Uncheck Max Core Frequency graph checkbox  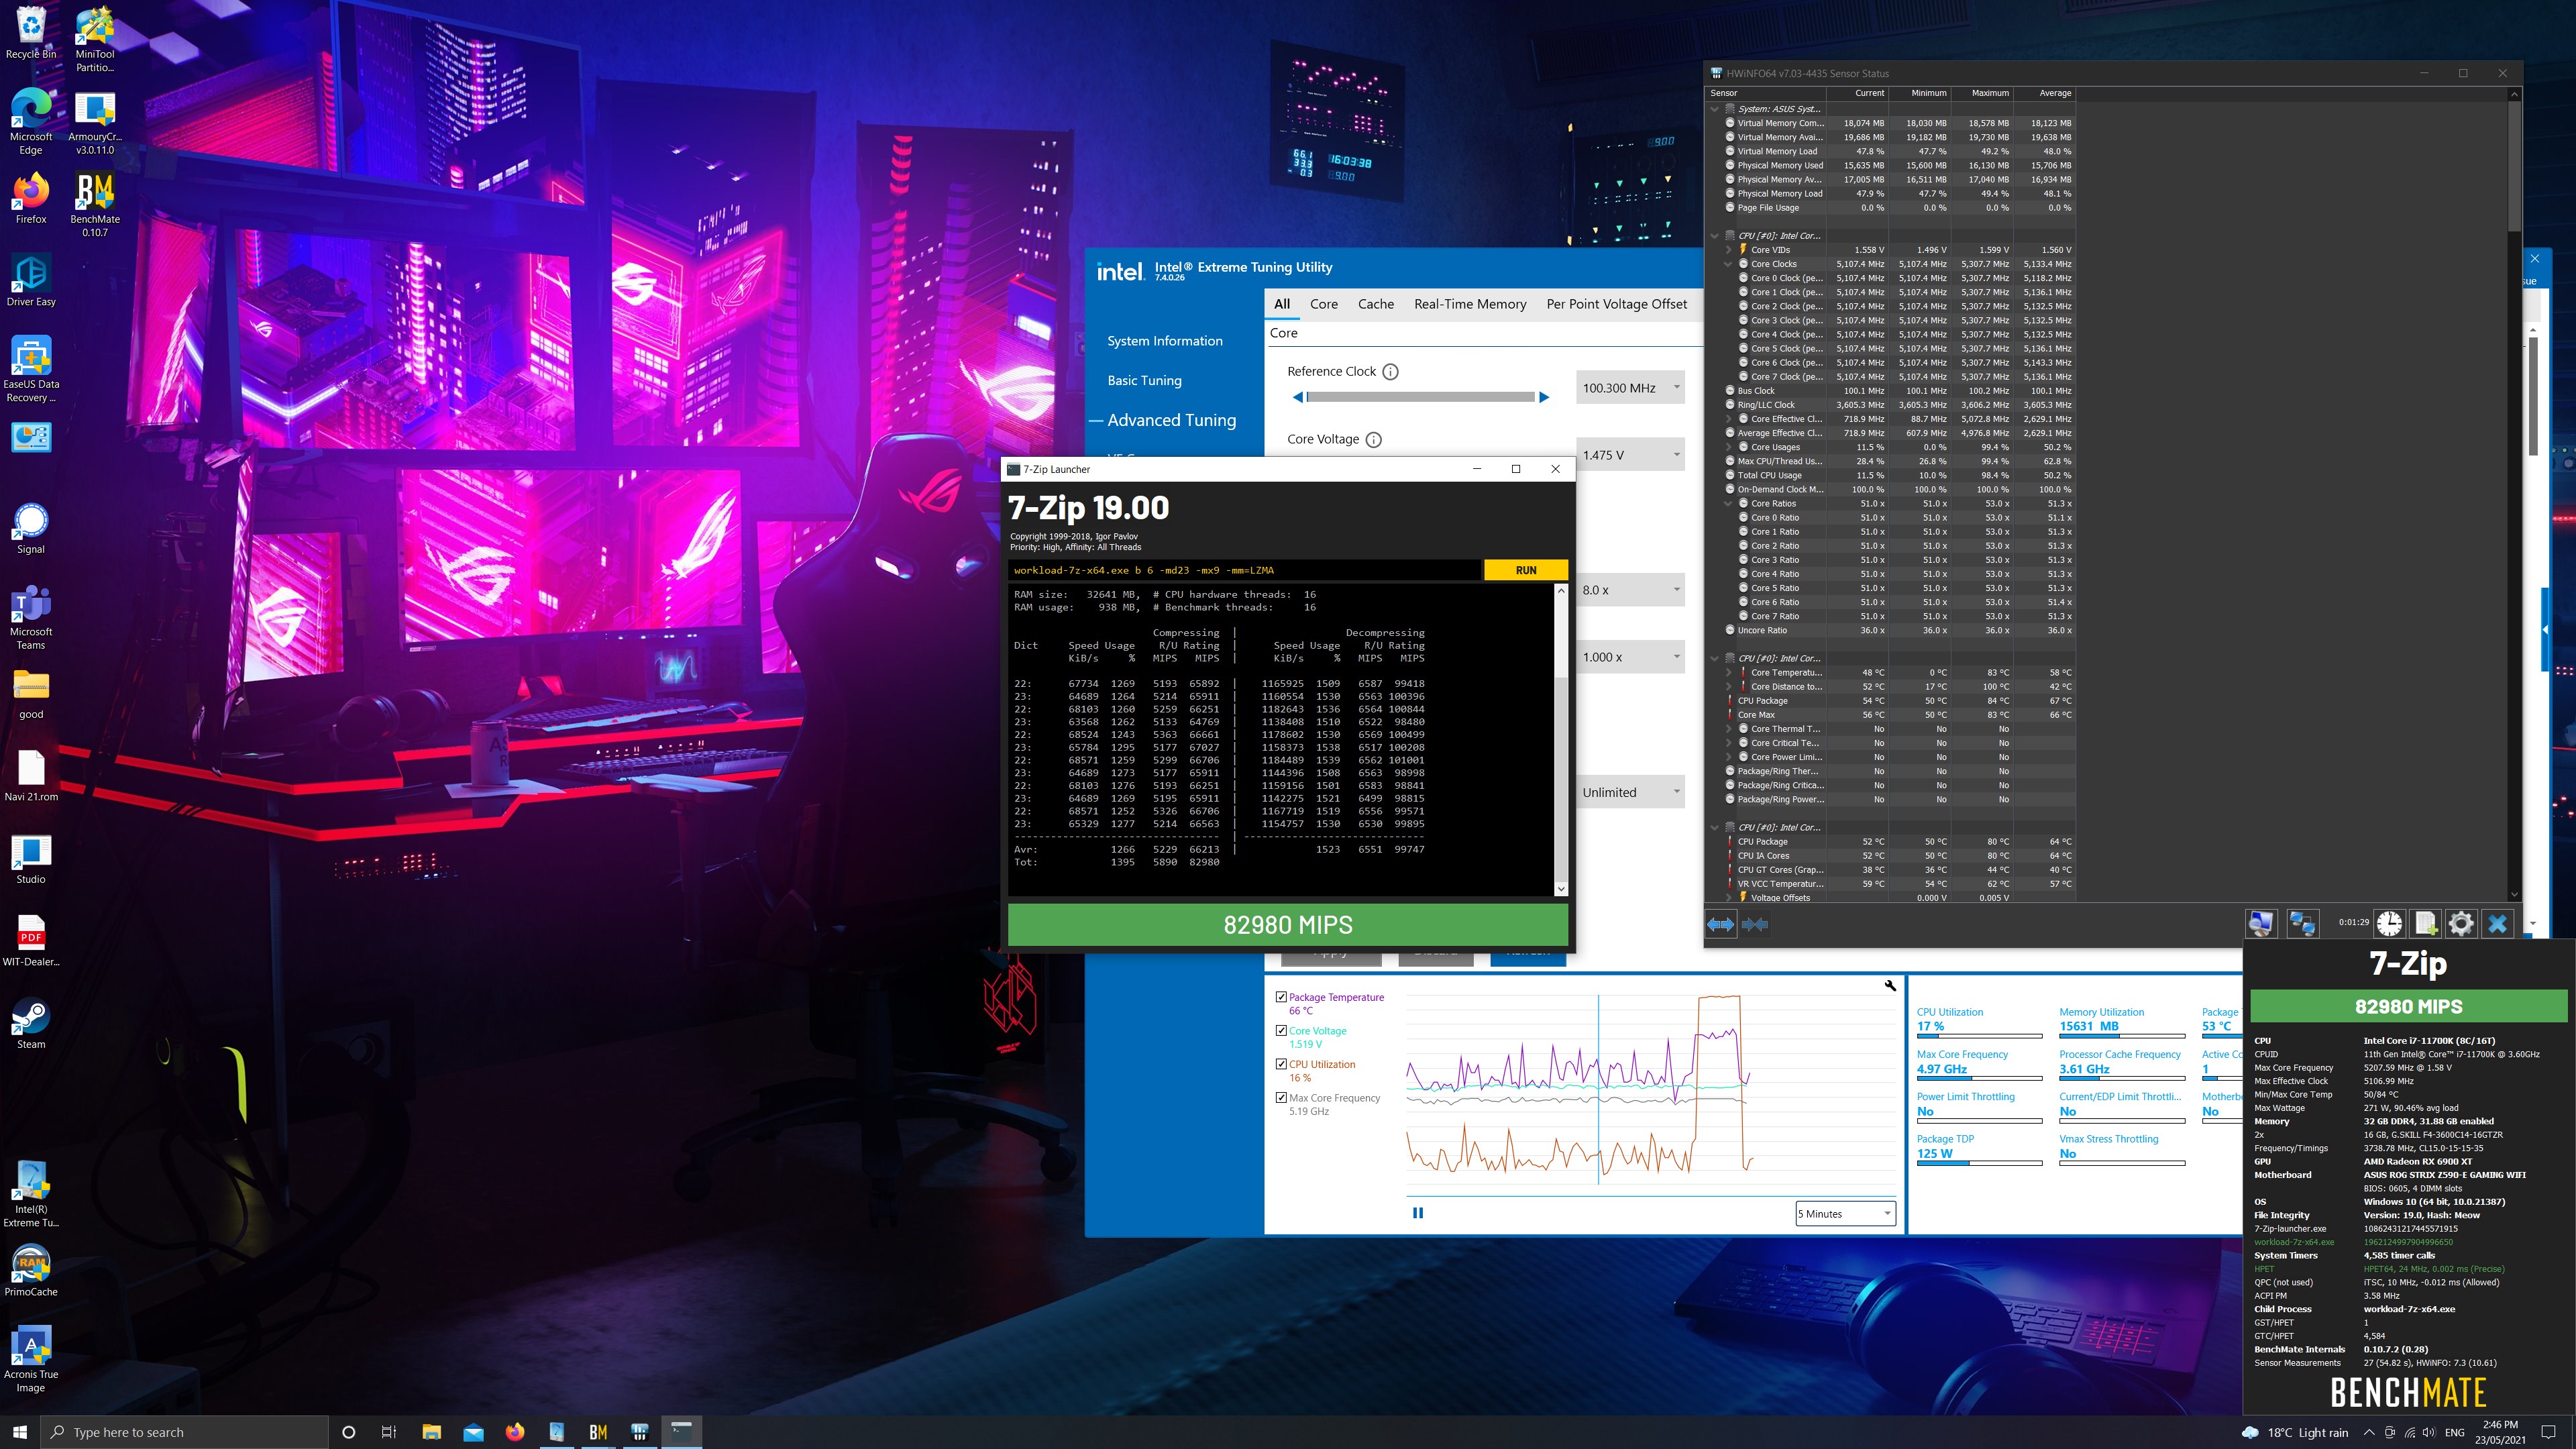click(1282, 1098)
